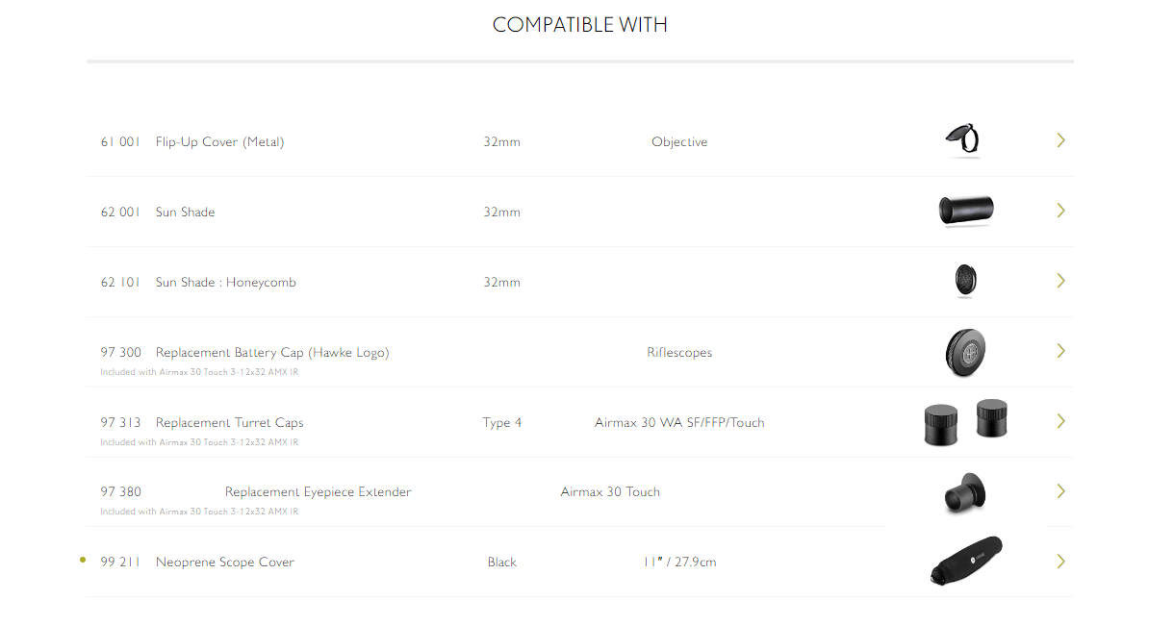The width and height of the screenshot is (1174, 625).
Task: Open Flip-Up Cover (Metal) link
Action: coord(219,142)
